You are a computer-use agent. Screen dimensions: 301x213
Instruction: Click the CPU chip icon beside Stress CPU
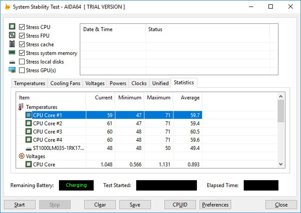[12, 26]
